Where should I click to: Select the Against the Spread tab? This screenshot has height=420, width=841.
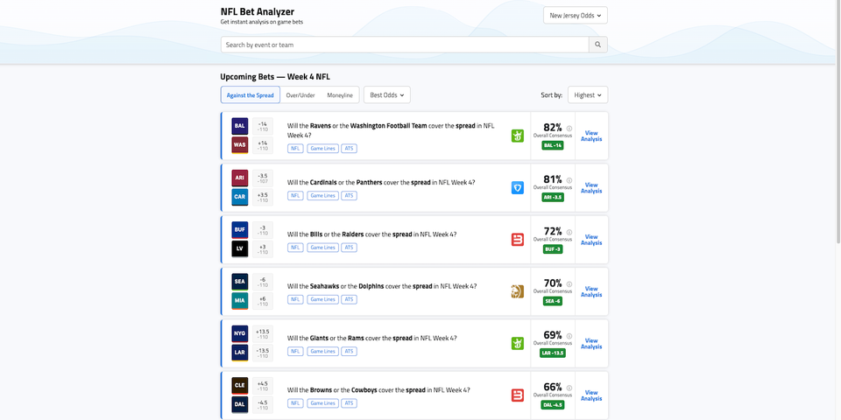(250, 94)
